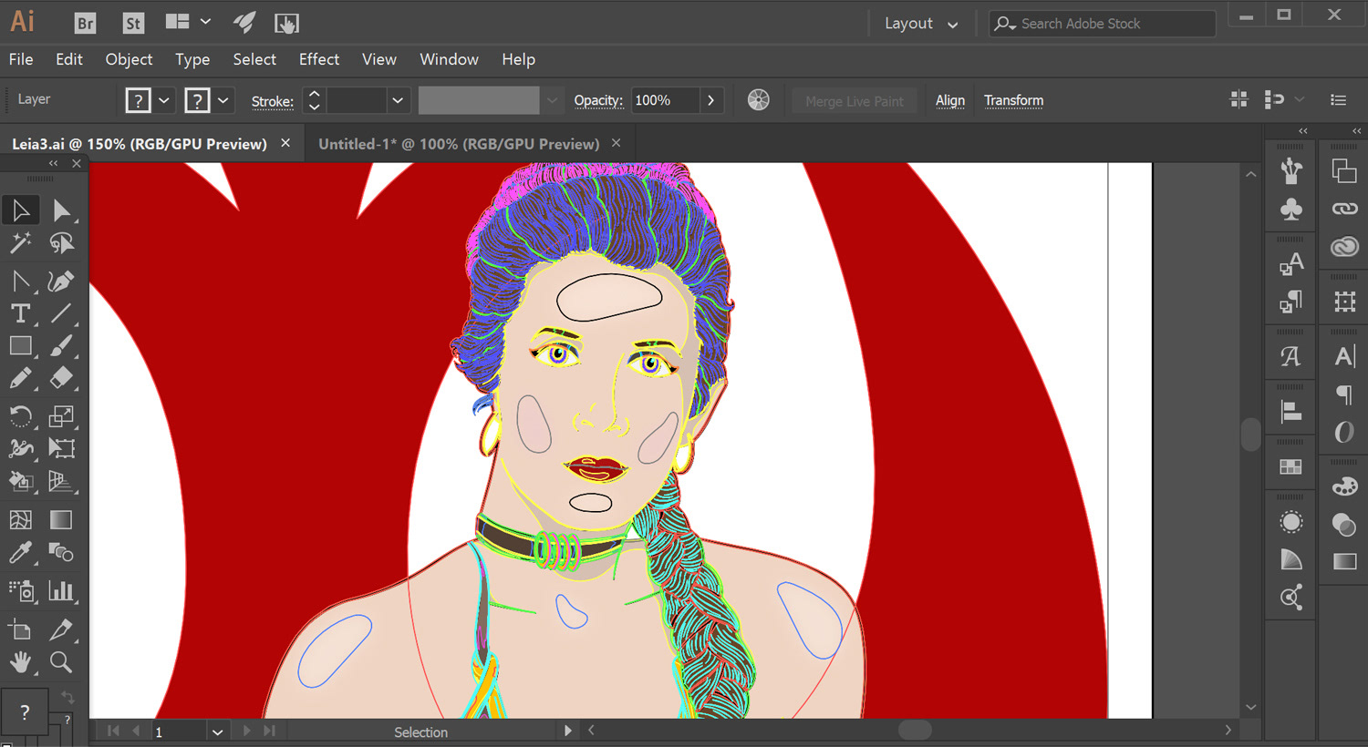Close the Untitled-1 document tab

point(617,143)
